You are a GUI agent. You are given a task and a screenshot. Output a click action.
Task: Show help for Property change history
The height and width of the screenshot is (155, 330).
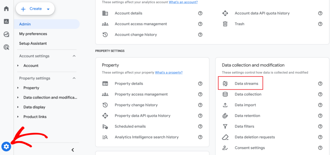200,105
